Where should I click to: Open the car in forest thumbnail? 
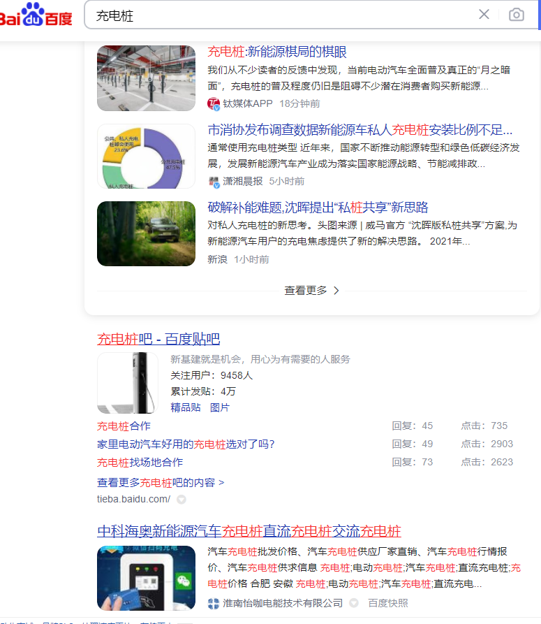tap(147, 233)
